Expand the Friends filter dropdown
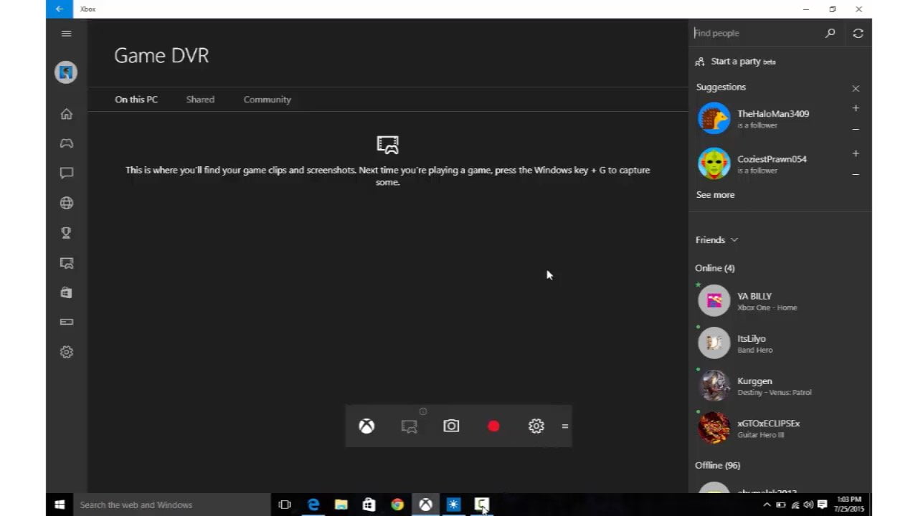Viewport: 918px width, 516px height. point(716,240)
